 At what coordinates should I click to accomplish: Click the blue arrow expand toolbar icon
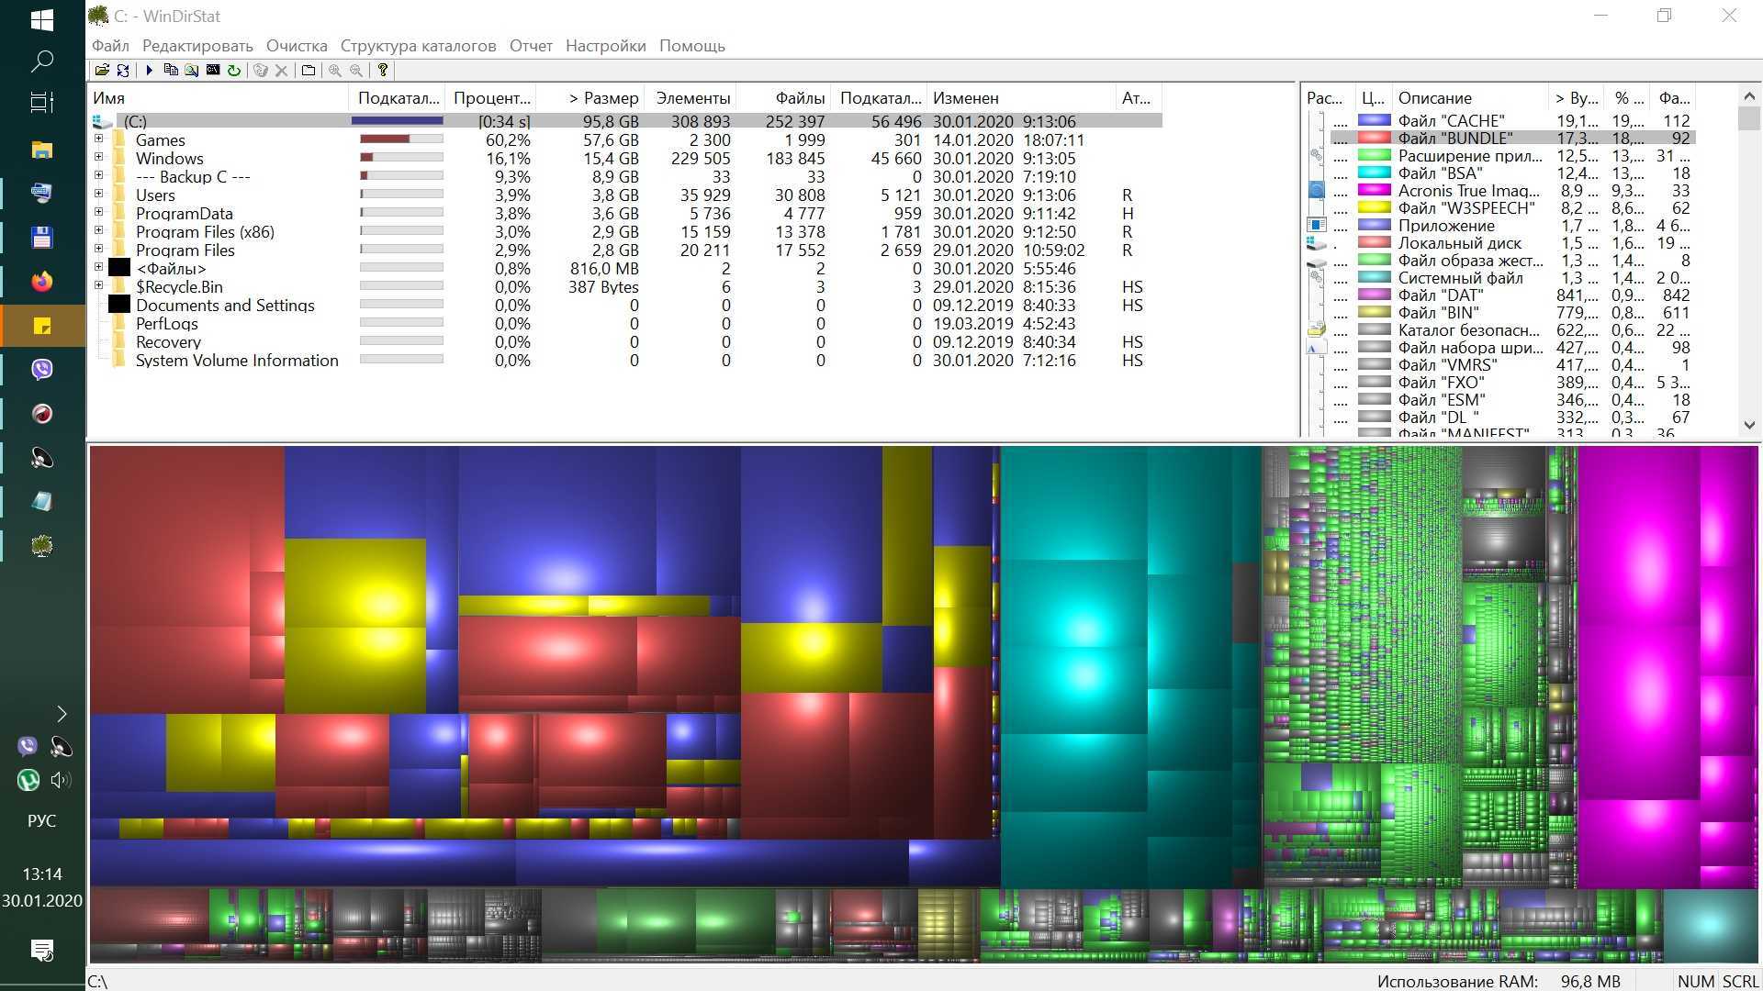pyautogui.click(x=149, y=70)
